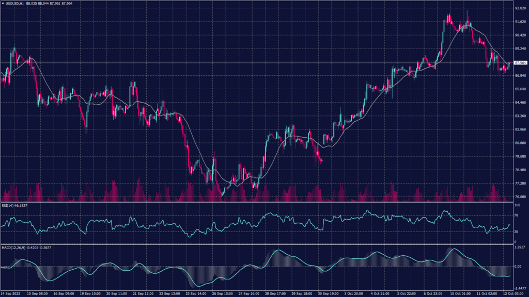Click the divider between price chart and RSI
The image size is (529, 297).
coord(258,202)
